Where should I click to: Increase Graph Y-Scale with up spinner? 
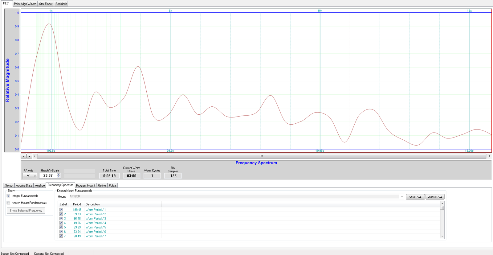(59, 175)
